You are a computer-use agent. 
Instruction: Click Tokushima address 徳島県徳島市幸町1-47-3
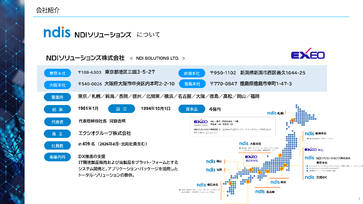(266, 84)
